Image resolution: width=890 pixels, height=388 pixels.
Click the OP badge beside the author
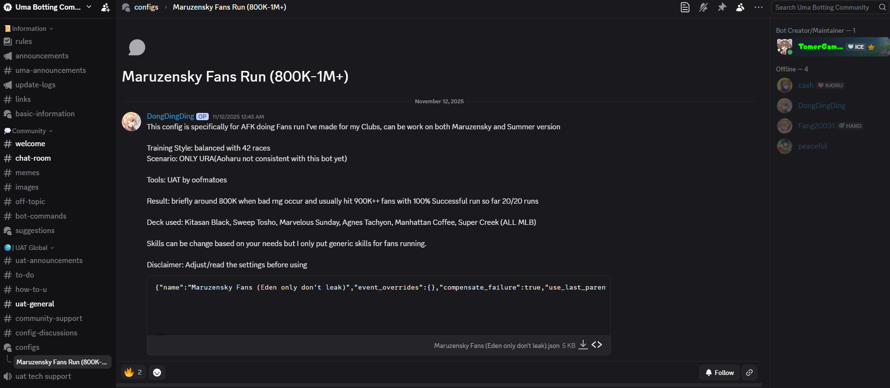202,116
